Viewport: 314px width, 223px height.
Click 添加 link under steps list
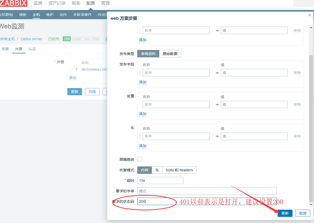[73, 78]
